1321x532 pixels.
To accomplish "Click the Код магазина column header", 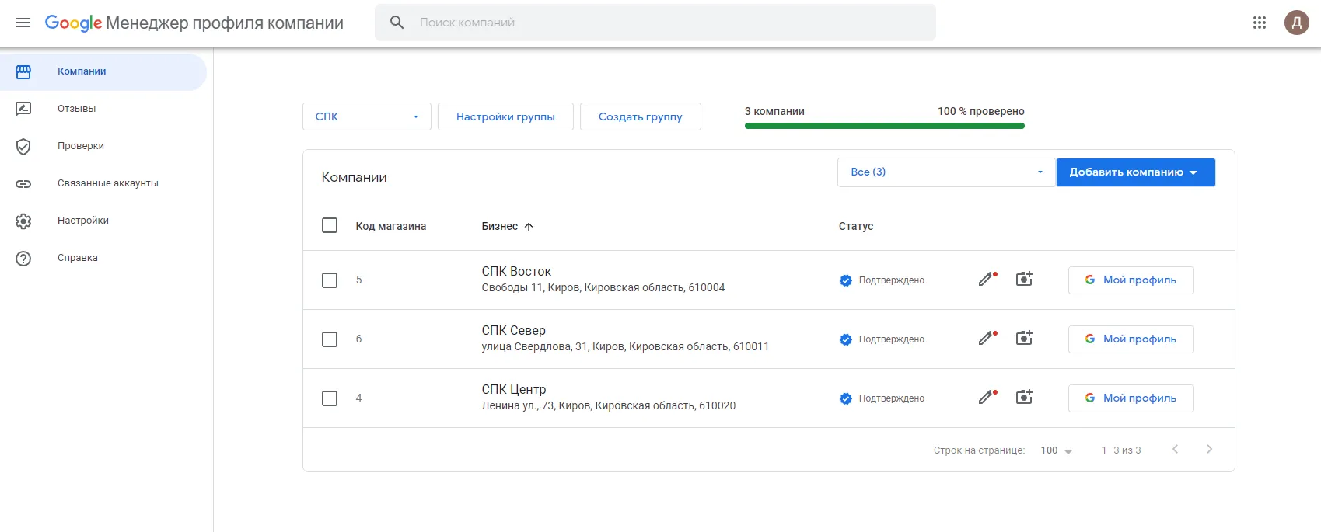I will pyautogui.click(x=391, y=227).
